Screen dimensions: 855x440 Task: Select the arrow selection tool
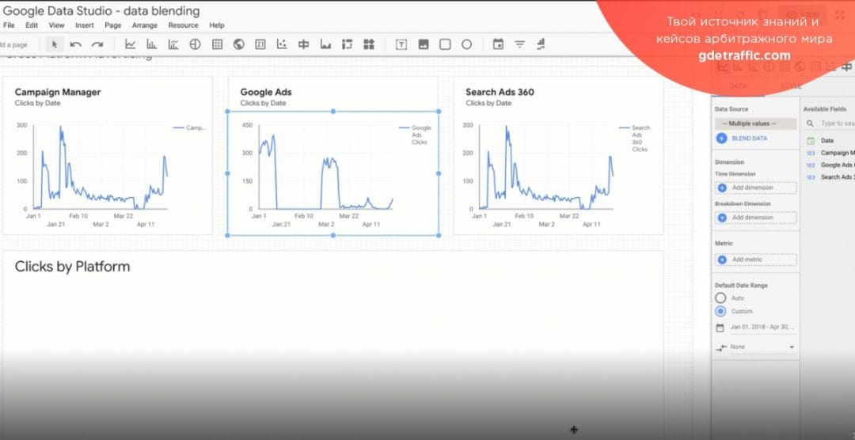tap(55, 45)
